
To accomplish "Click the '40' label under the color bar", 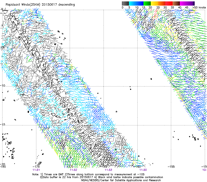I will point(180,7).
